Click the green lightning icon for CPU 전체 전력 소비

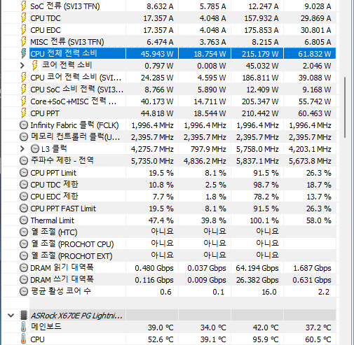24,54
